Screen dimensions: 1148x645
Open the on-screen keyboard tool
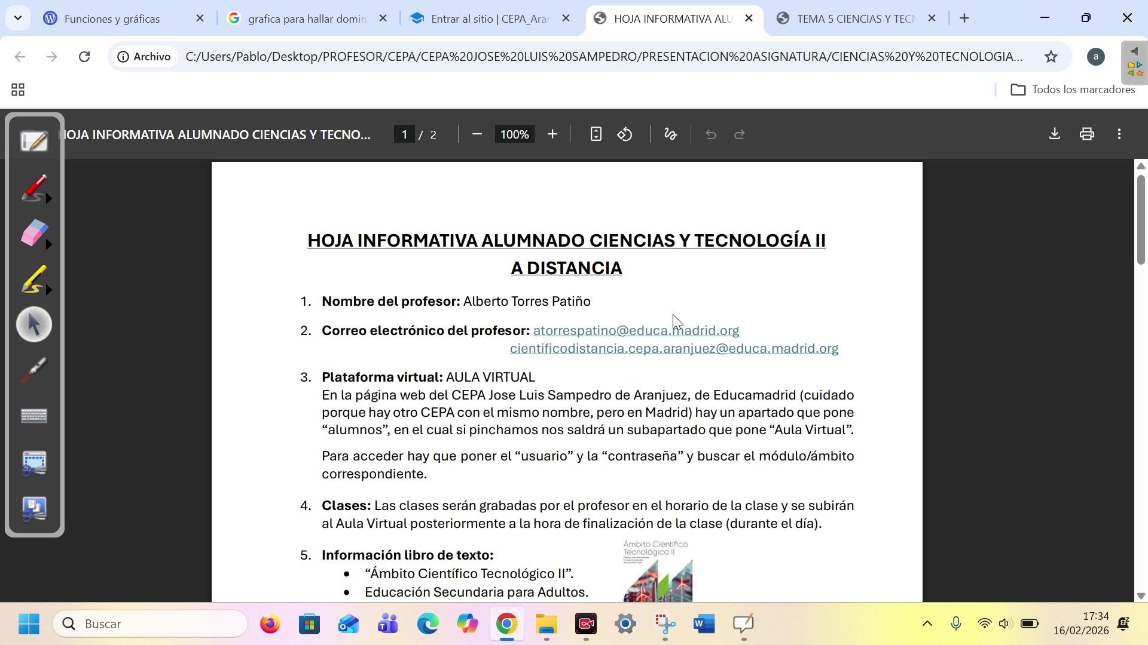pos(34,416)
